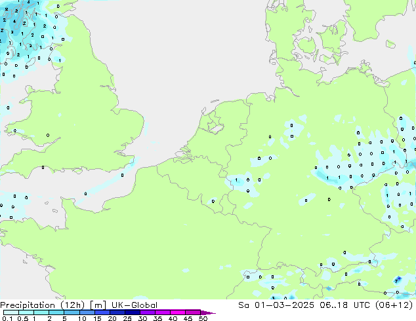The height and width of the screenshot is (321, 416).
Task: Click the purple arrow tip above 50
Action: coord(208,312)
